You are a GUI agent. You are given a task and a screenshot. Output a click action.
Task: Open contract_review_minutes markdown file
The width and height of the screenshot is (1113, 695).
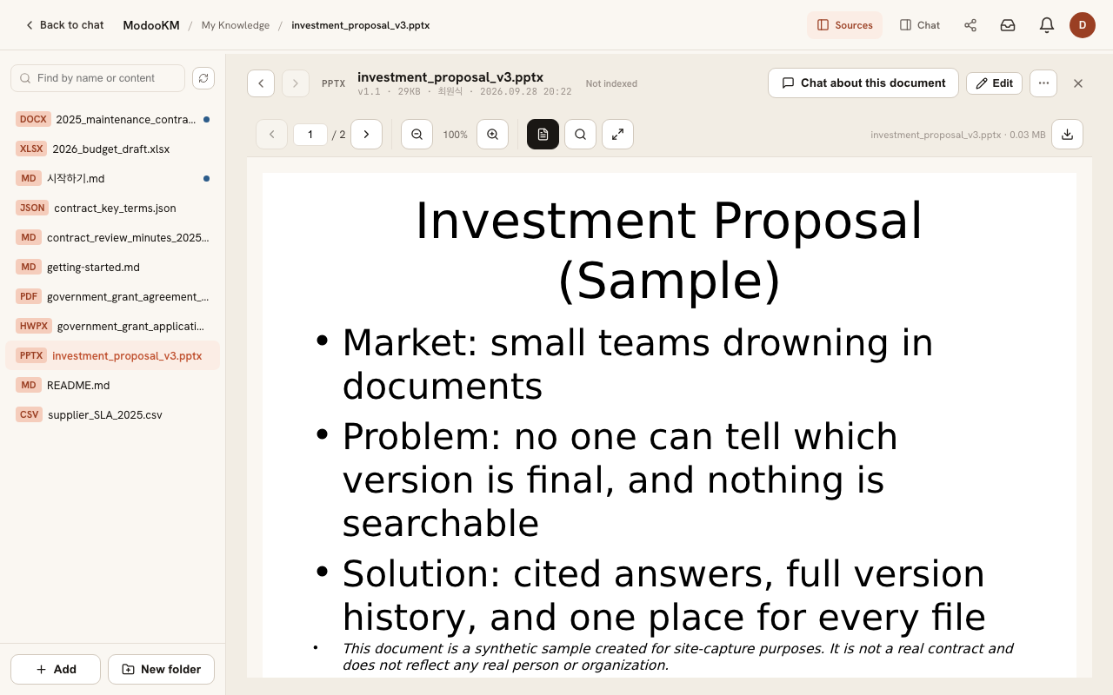pos(112,237)
